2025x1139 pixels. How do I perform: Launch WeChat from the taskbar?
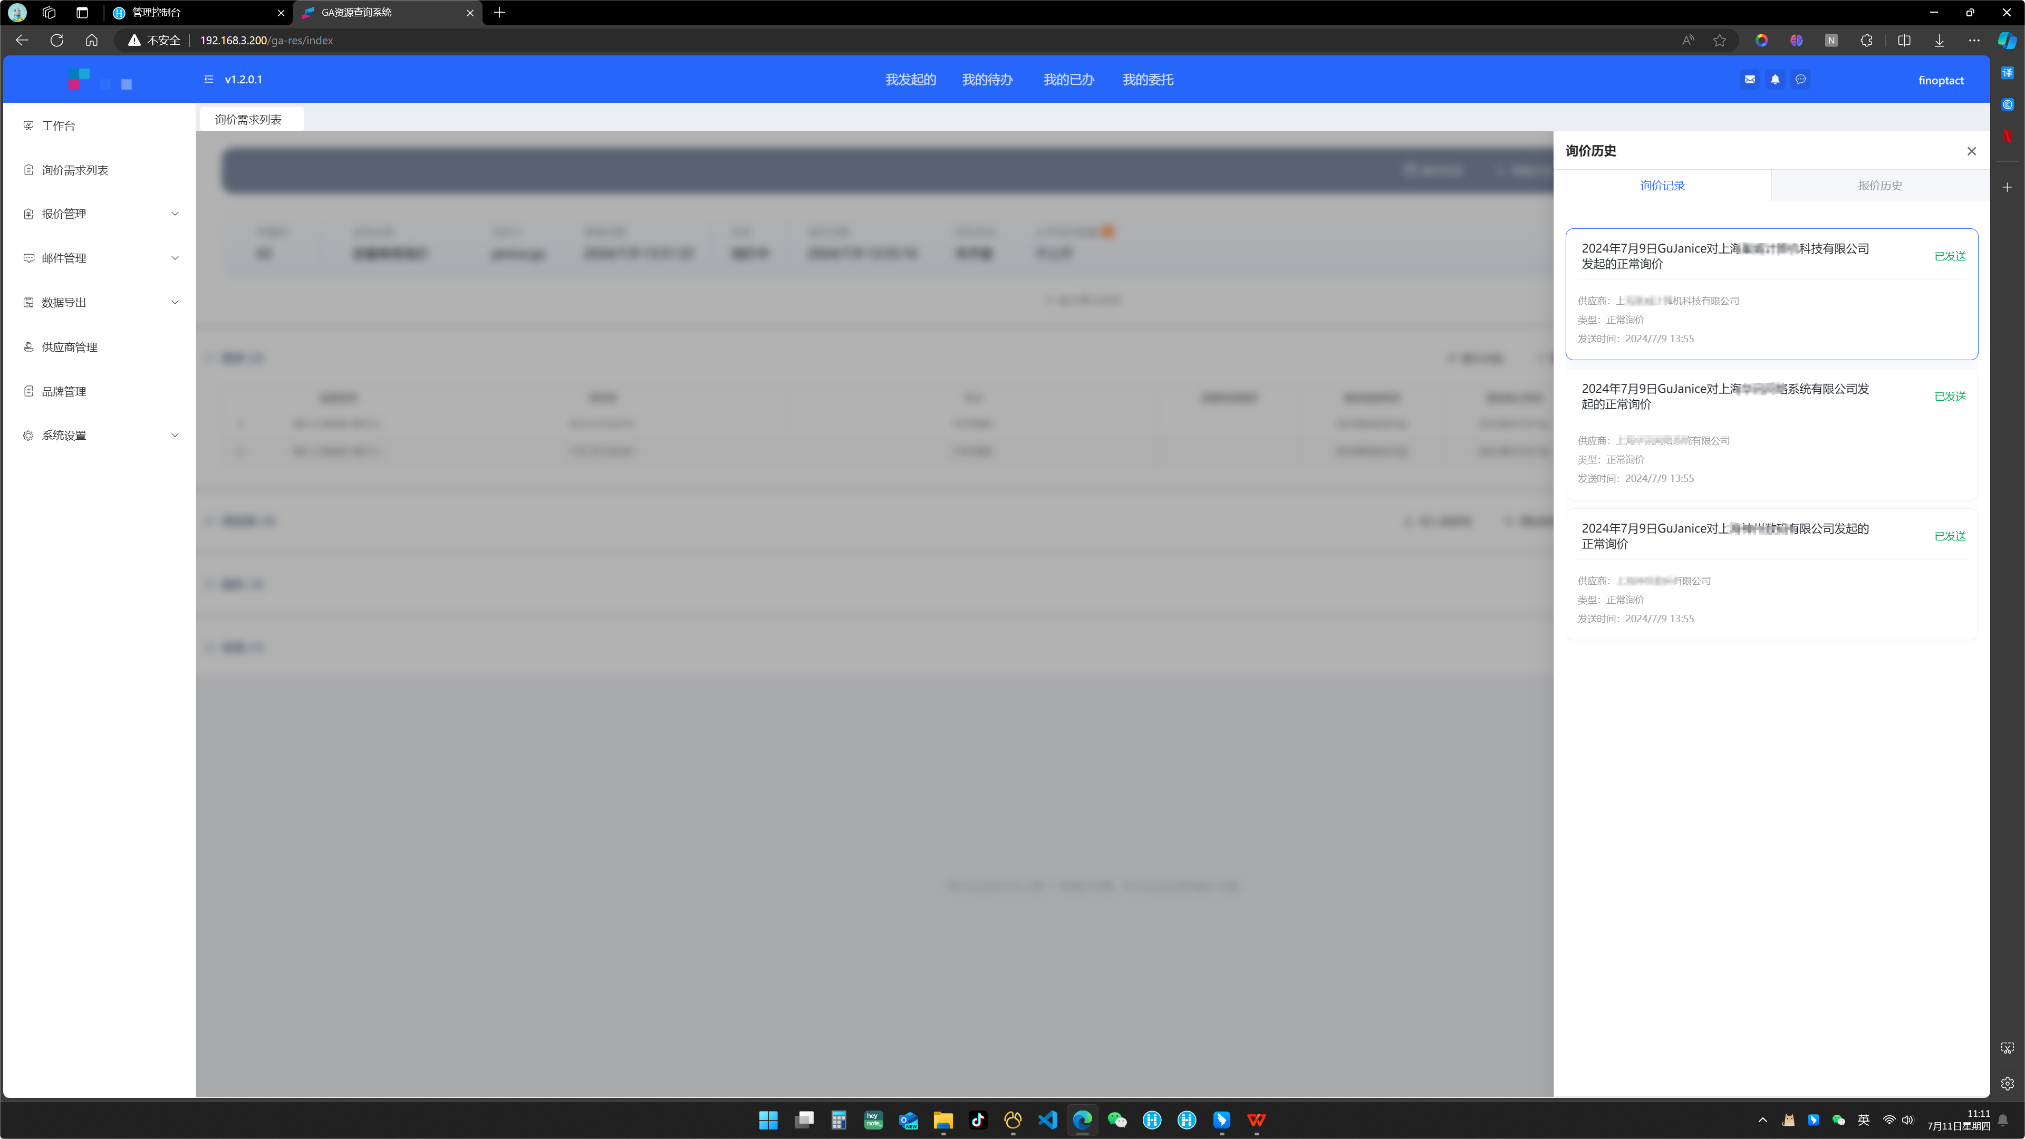(x=1117, y=1120)
